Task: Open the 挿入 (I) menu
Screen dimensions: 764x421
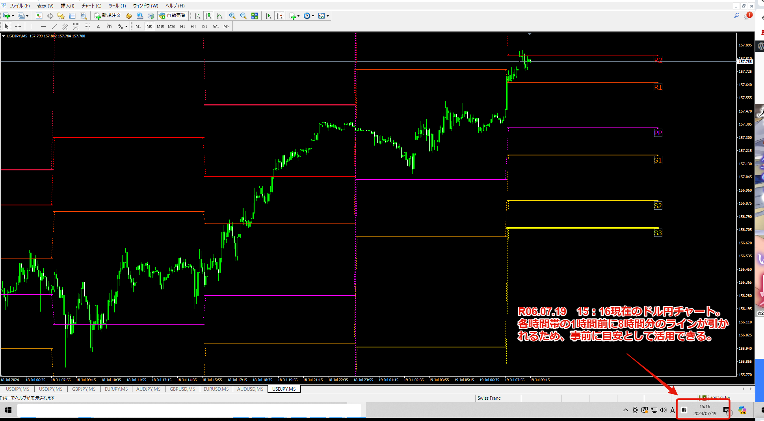Action: (x=67, y=6)
